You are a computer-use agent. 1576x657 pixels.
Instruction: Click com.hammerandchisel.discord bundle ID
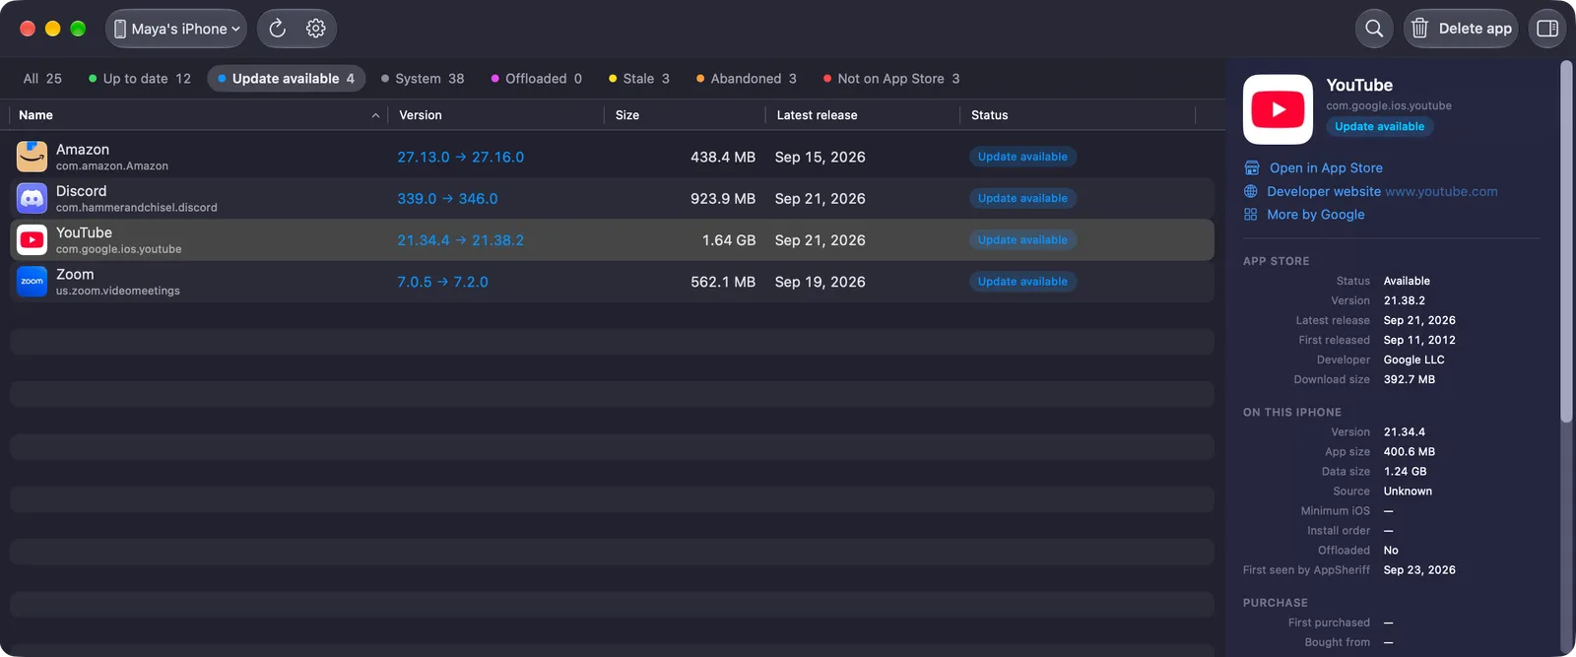click(x=137, y=208)
